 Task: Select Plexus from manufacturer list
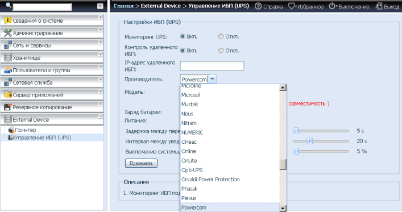[x=230, y=198]
